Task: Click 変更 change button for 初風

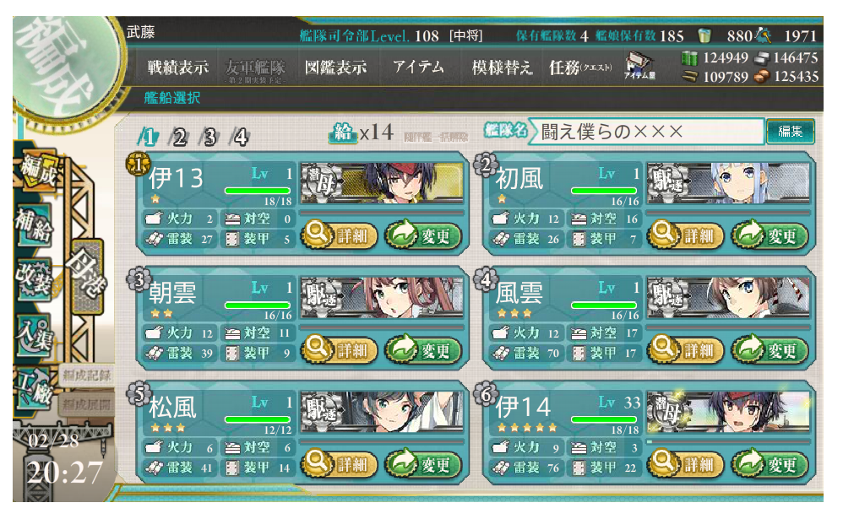Action: pos(770,235)
